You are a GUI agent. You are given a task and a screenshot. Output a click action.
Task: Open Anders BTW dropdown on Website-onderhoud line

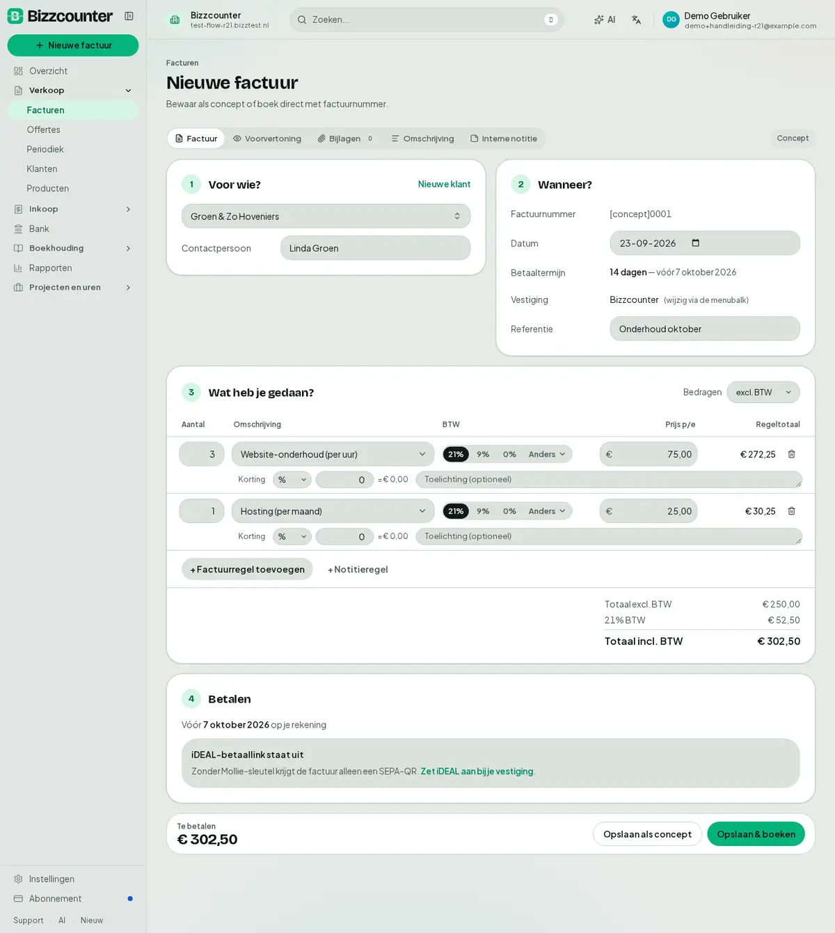point(547,454)
